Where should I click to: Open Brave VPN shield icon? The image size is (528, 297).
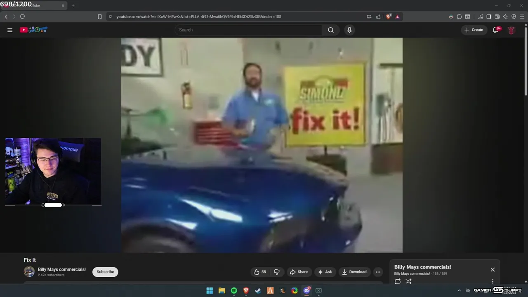pyautogui.click(x=514, y=16)
